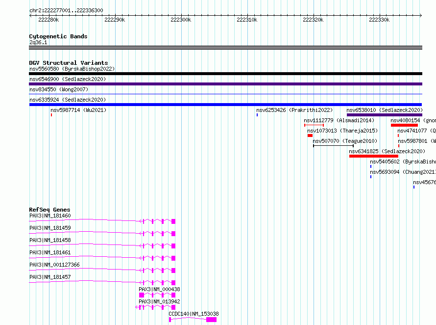
Task: Click the black nsv507070 interval glyph
Action: click(x=334, y=146)
